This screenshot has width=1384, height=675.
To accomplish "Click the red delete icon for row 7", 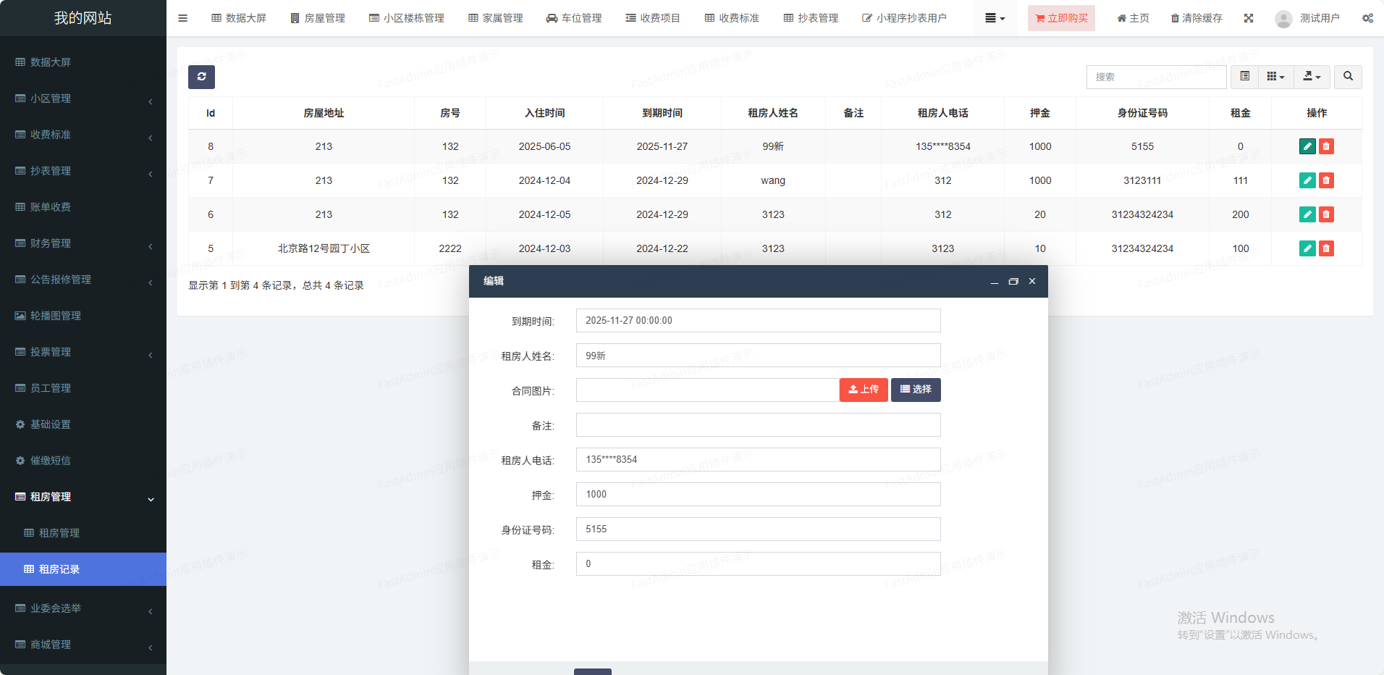I will [x=1326, y=180].
